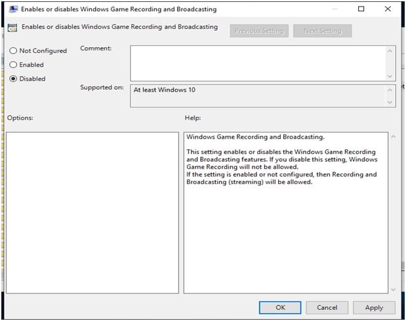This screenshot has height=321, width=406.
Task: Click the 'Comment:' label
Action: 96,48
